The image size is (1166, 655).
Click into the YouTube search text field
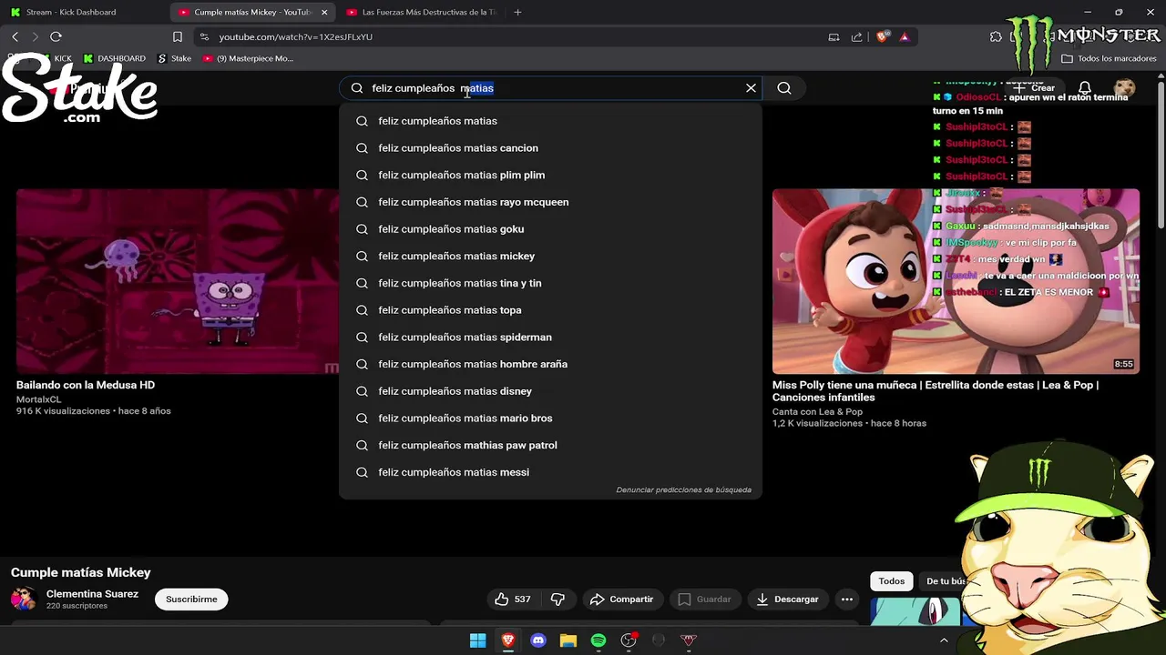pos(551,88)
